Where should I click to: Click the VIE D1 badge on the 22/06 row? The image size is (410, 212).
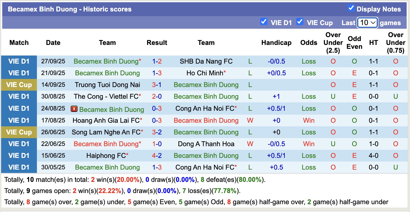(19, 144)
